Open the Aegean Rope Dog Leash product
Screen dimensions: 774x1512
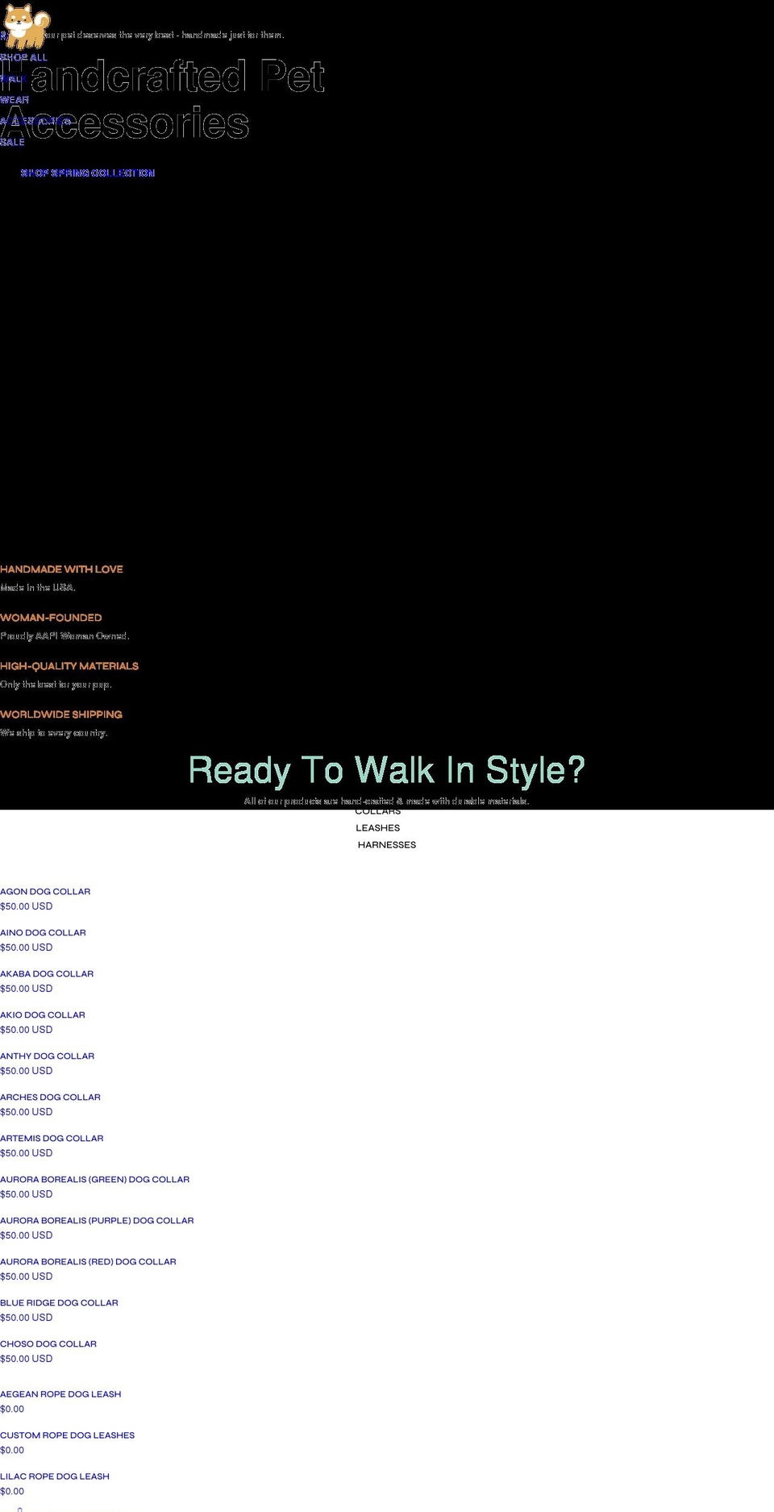tap(60, 1394)
